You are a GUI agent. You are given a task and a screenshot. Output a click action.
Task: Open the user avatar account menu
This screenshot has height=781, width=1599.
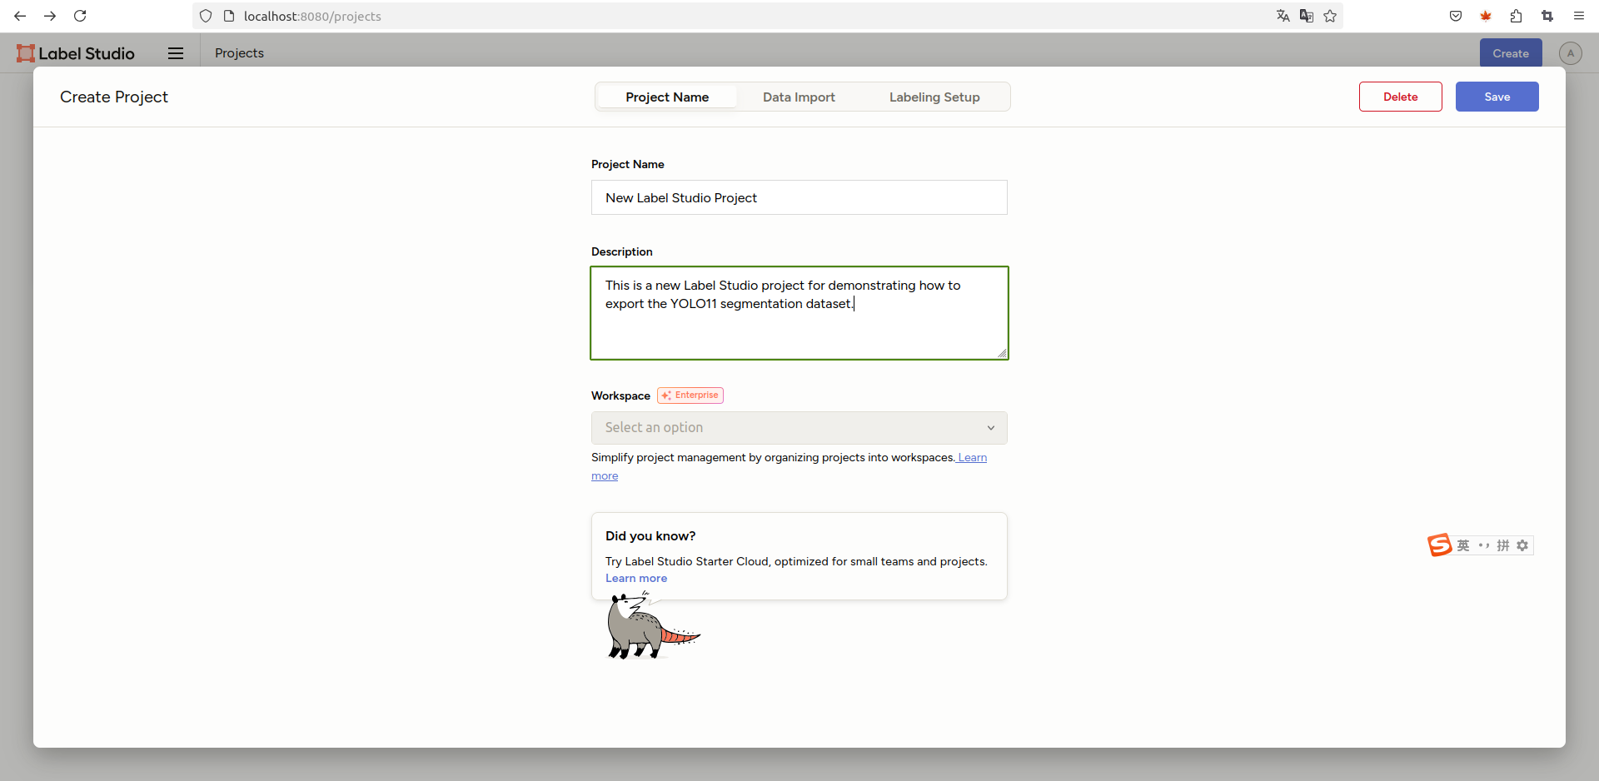coord(1570,53)
